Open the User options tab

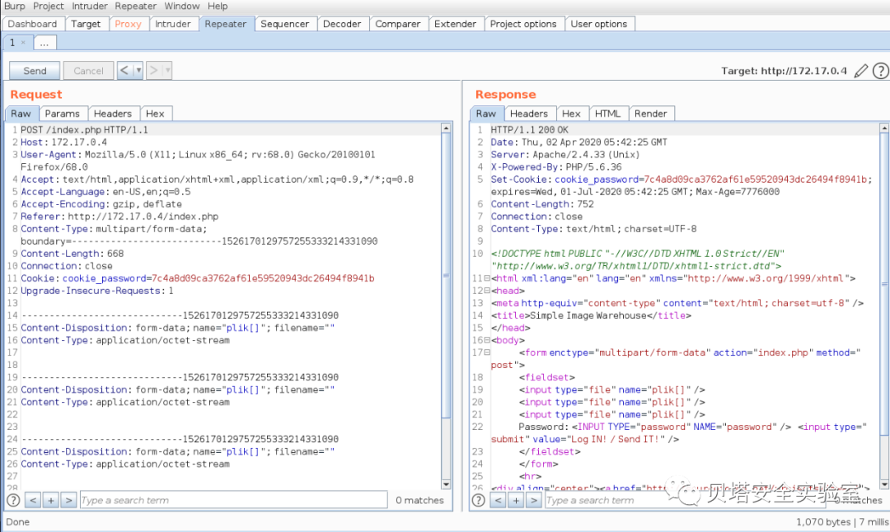tap(599, 24)
